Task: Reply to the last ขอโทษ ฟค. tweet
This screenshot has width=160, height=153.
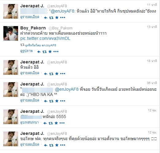Action: pyautogui.click(x=46, y=145)
